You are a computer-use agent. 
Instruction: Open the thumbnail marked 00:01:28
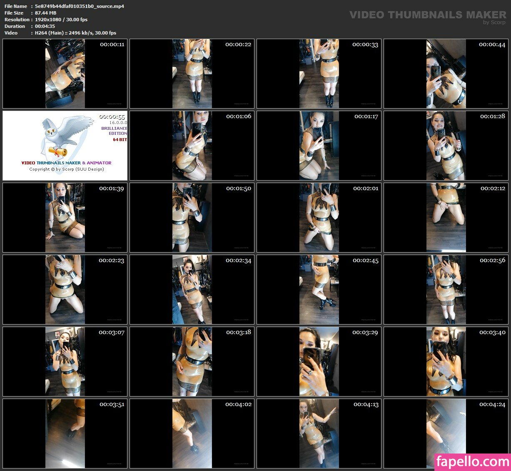coord(446,146)
